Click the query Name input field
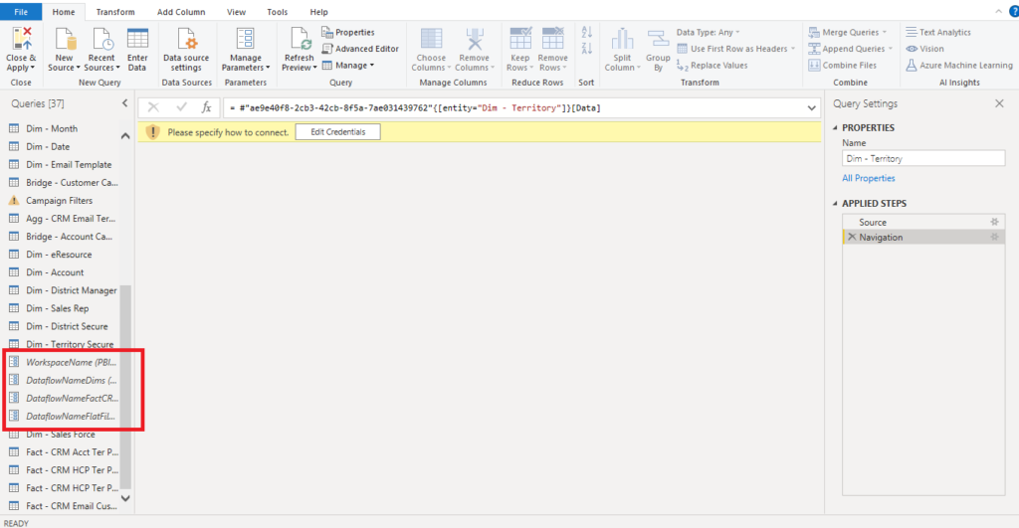Viewport: 1019px width, 528px height. [x=923, y=158]
